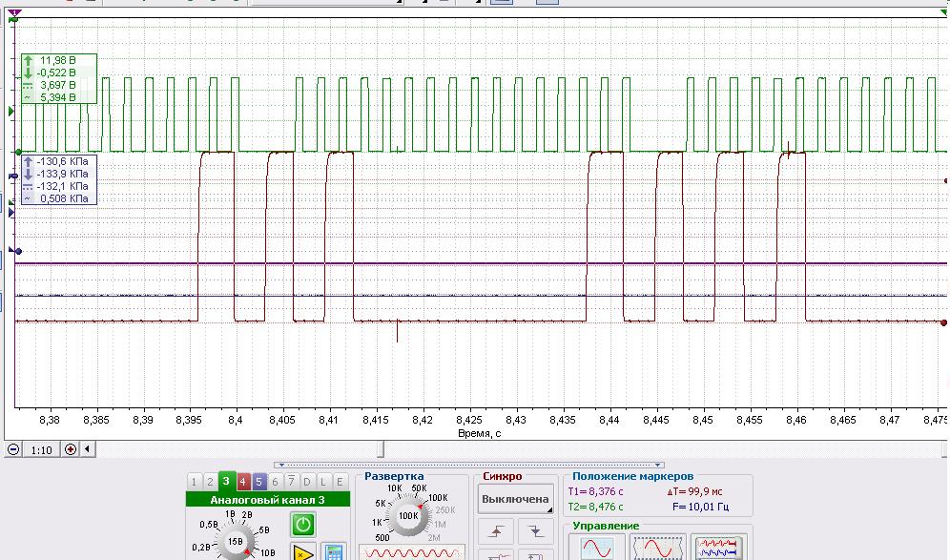Click the green marker at top-right of graph
Viewport: 950px width, 560px height.
coord(944,12)
